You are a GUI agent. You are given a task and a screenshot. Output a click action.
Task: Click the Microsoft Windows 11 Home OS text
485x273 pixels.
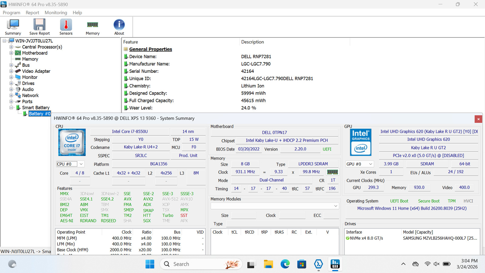(x=412, y=208)
